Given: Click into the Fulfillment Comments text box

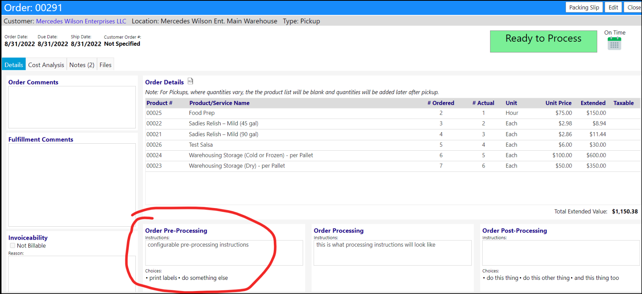Looking at the screenshot, I should pyautogui.click(x=72, y=185).
